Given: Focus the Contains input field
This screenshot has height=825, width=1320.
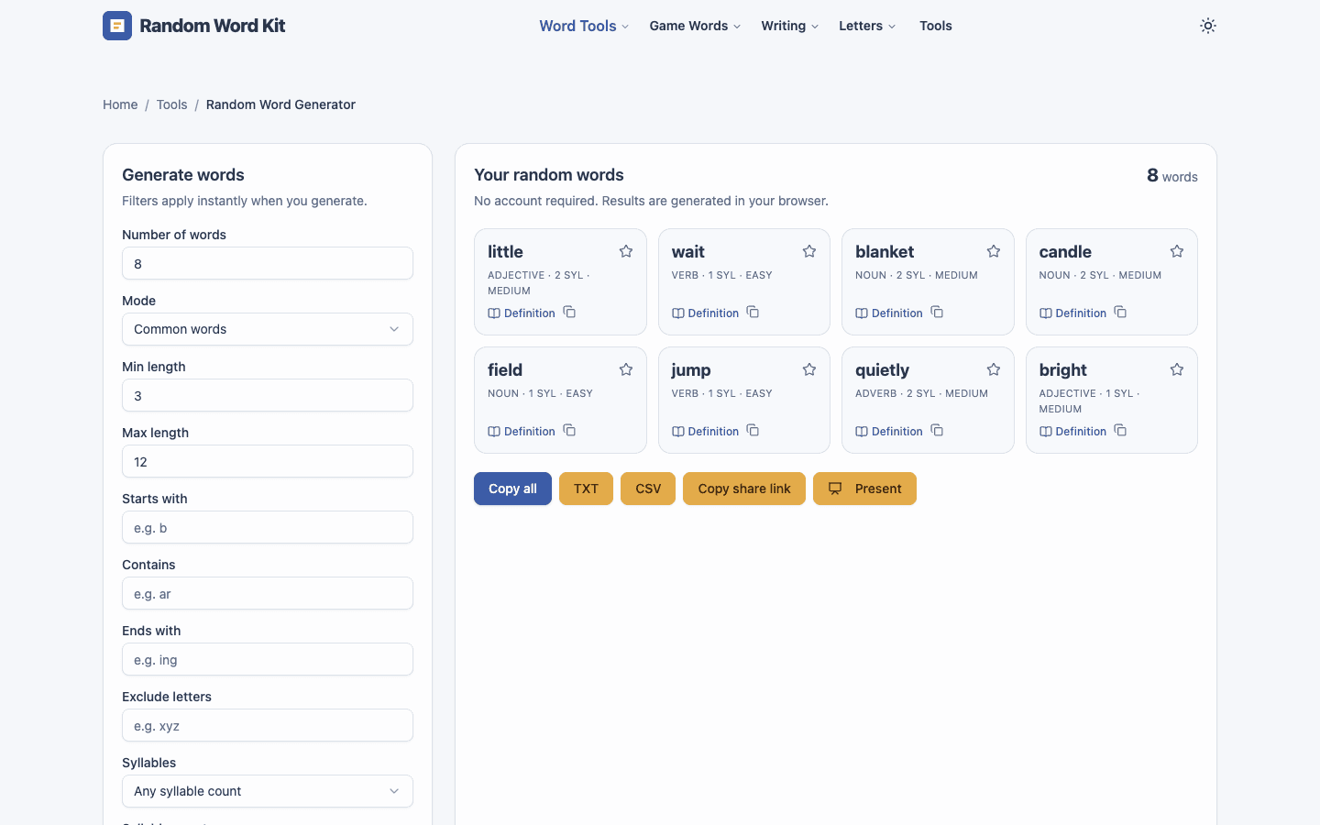Looking at the screenshot, I should tap(268, 593).
